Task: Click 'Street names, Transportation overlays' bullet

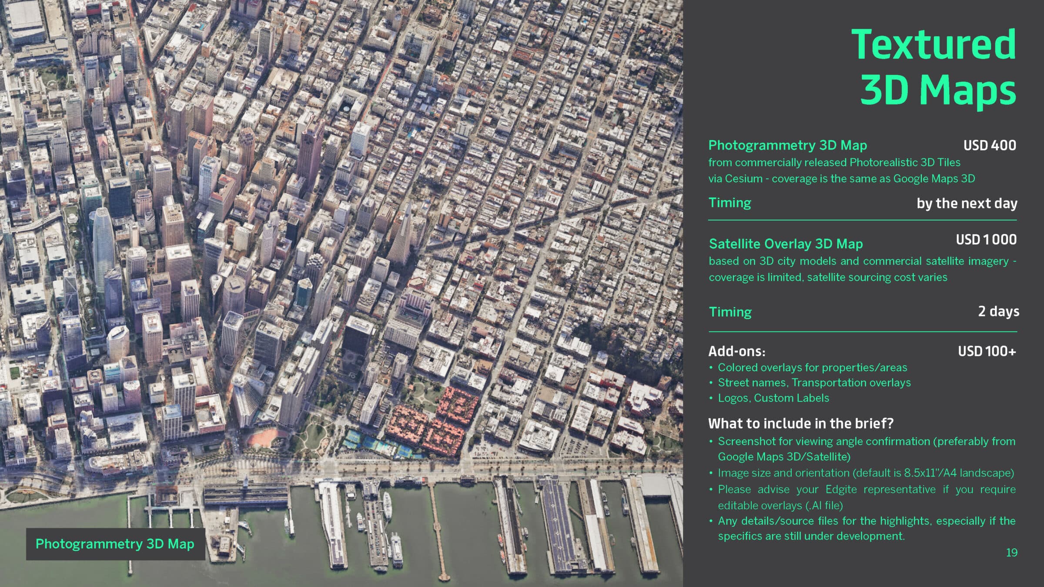Action: tap(814, 383)
